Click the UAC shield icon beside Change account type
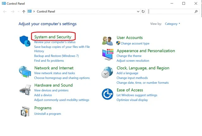Viewport: 202px width, 136px height. click(x=118, y=43)
